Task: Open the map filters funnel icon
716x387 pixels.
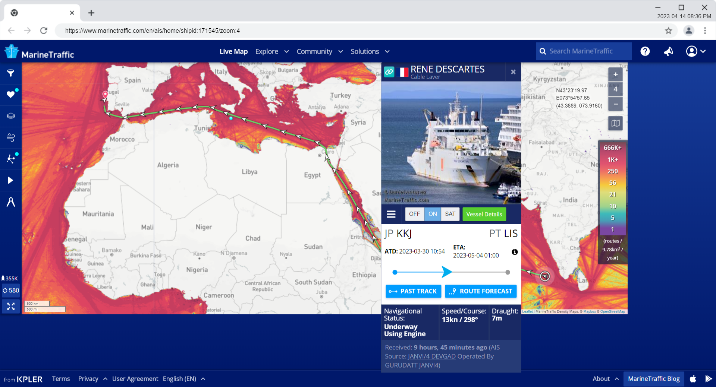Action: tap(11, 73)
